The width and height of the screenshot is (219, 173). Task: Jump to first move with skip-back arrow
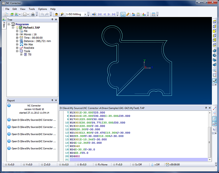click(100, 14)
